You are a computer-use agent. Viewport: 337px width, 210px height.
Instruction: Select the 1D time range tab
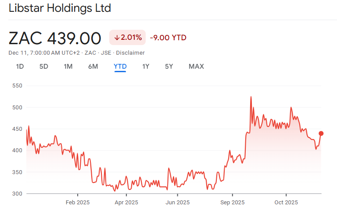click(20, 66)
